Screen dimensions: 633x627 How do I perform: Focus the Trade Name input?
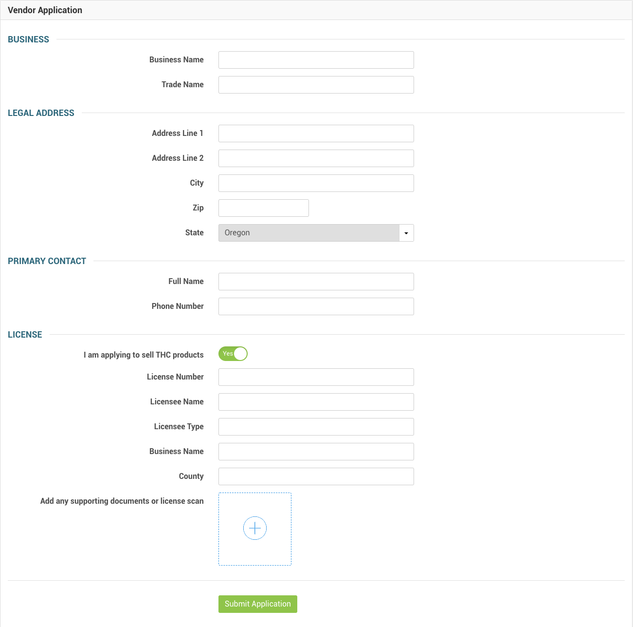coord(316,85)
